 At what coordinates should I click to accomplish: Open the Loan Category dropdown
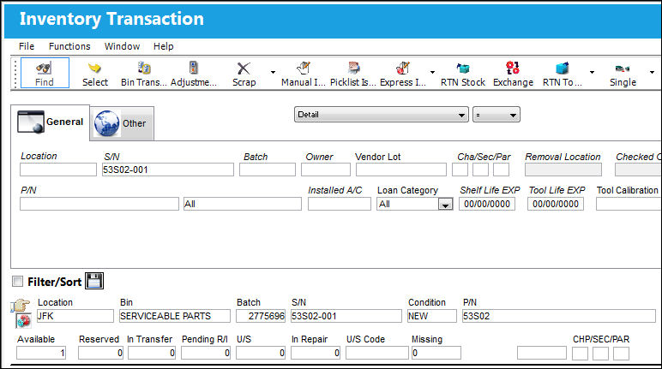tap(445, 205)
